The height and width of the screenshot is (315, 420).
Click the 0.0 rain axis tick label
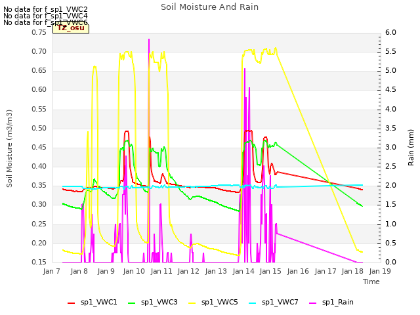pyautogui.click(x=391, y=262)
